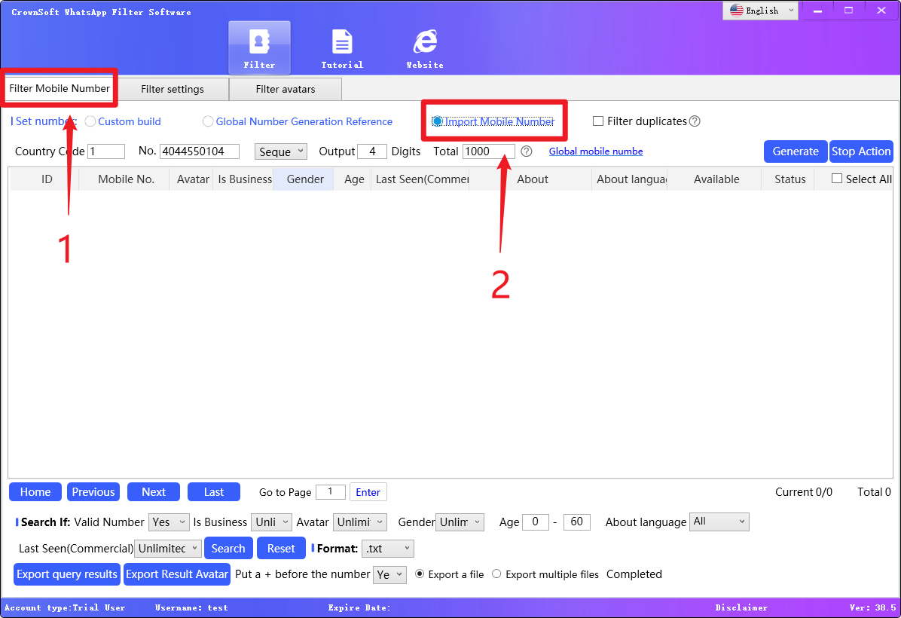Click the Country Code input field
This screenshot has height=618, width=901.
pyautogui.click(x=106, y=151)
